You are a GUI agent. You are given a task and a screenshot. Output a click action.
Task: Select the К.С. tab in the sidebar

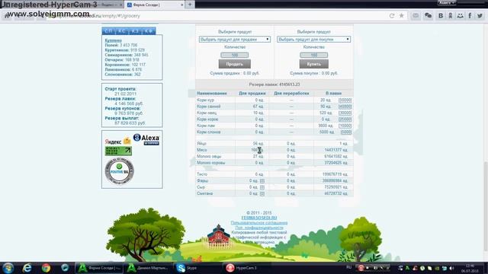(122, 31)
